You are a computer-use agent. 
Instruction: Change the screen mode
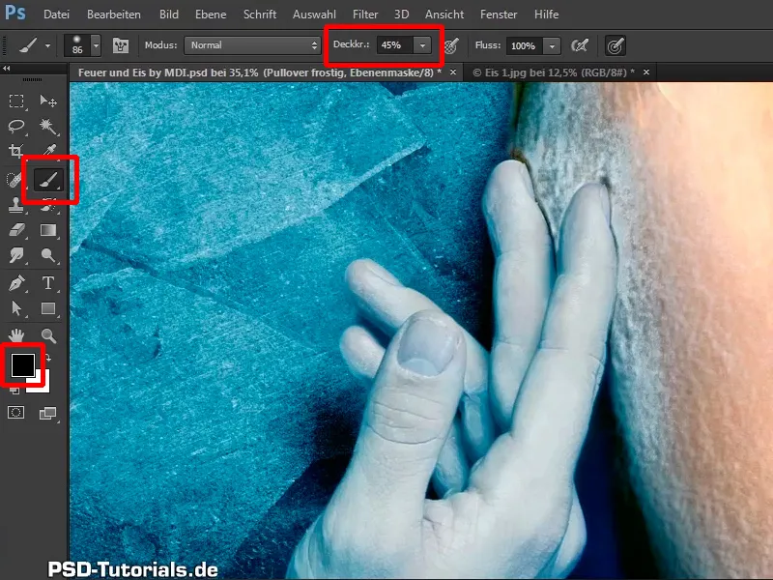47,413
